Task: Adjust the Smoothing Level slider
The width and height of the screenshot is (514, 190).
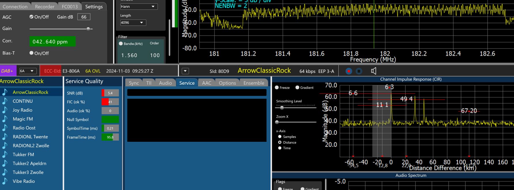Action: pyautogui.click(x=282, y=108)
